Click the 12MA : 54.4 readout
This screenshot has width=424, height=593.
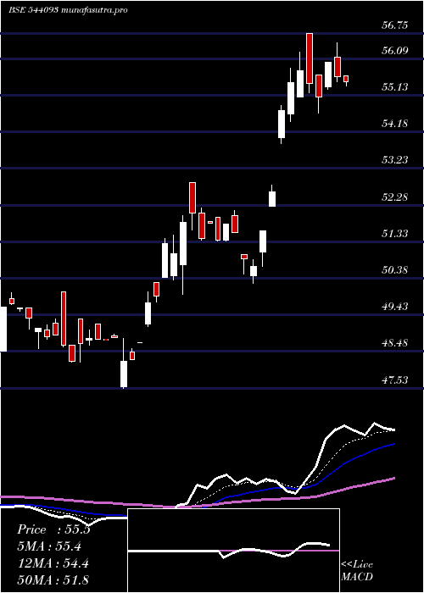tap(53, 563)
